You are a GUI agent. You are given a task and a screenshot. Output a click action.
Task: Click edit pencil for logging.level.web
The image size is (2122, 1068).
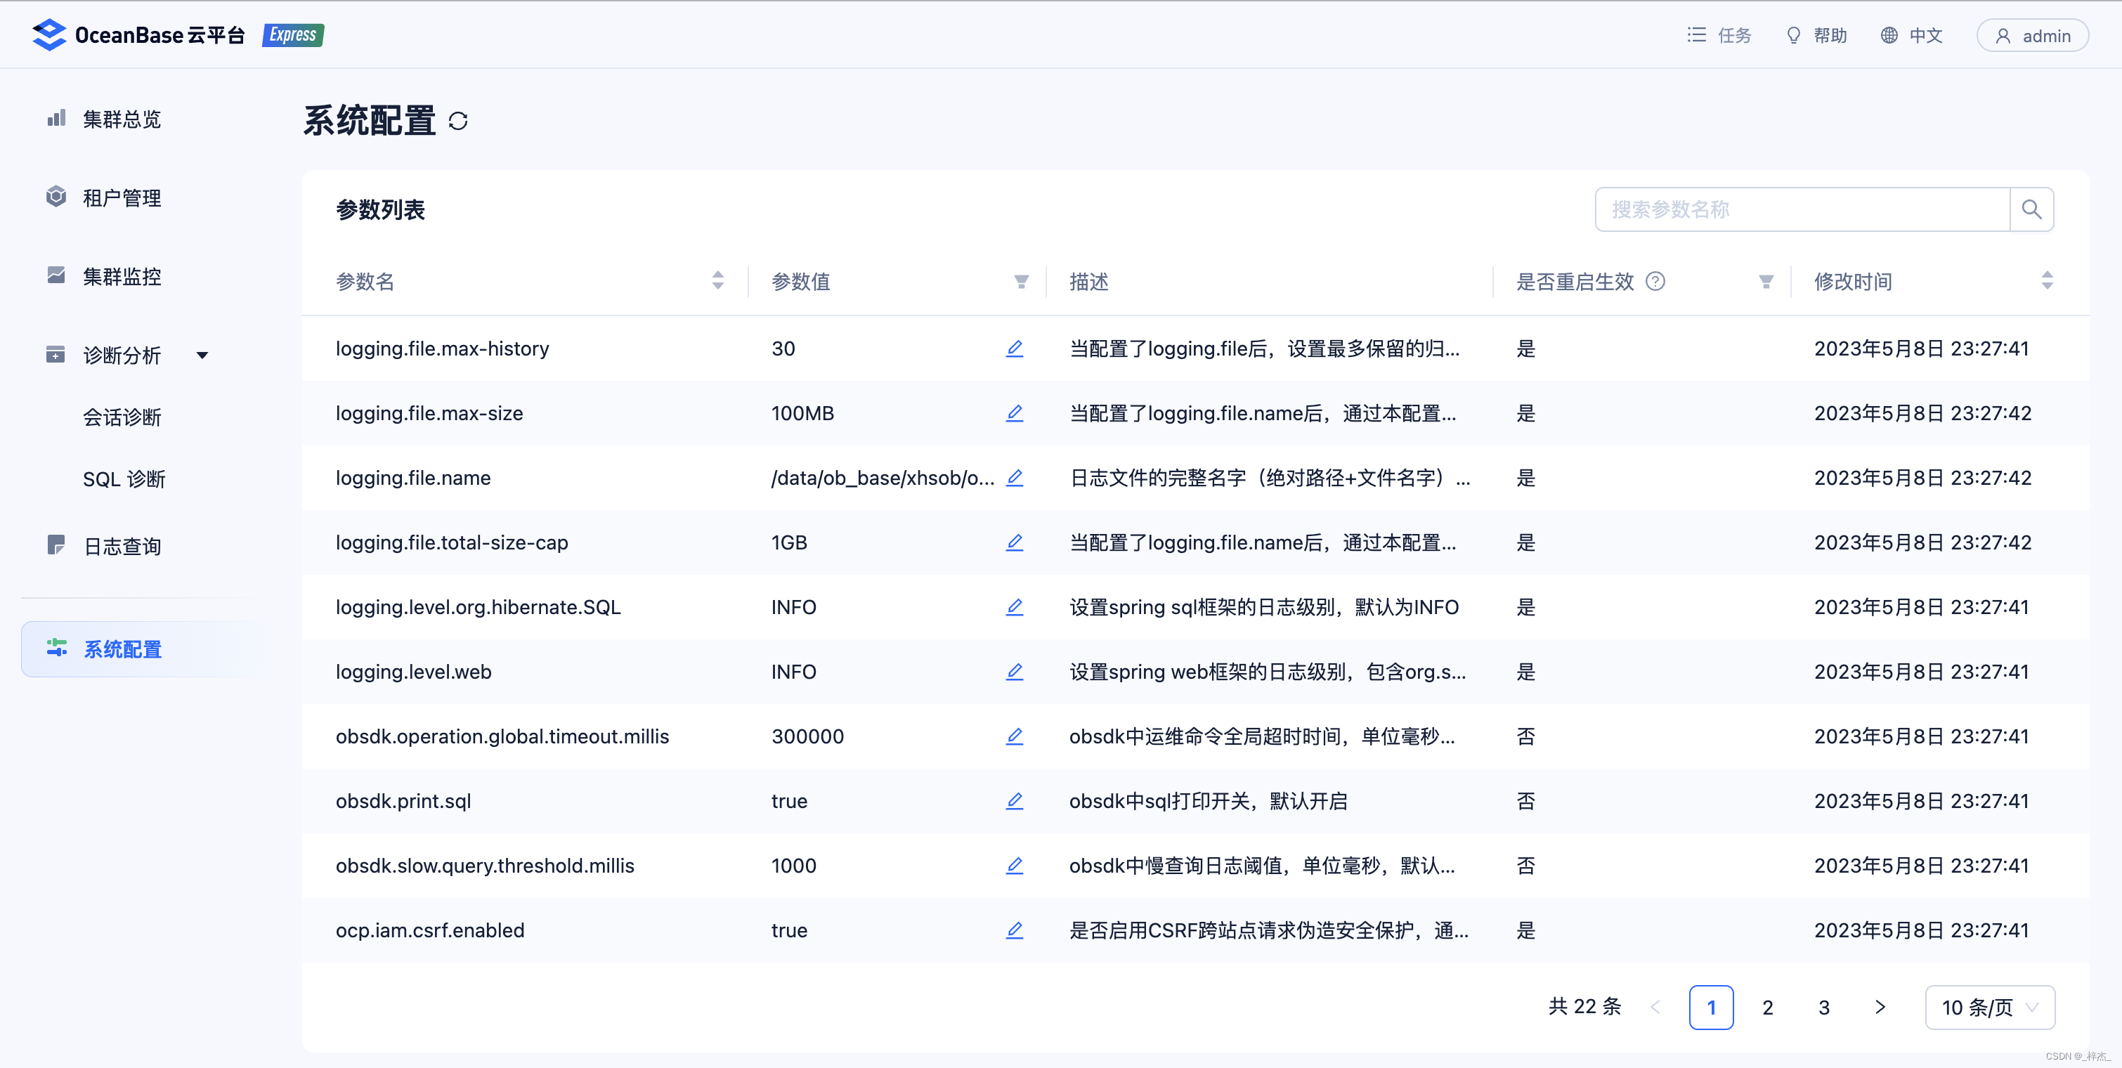[x=1014, y=671]
